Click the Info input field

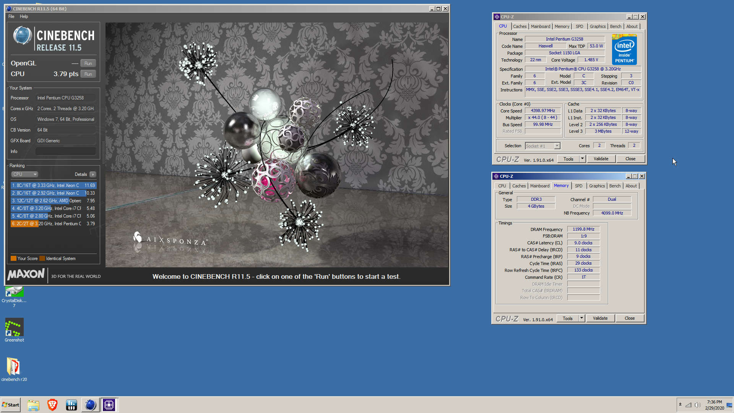tap(66, 151)
